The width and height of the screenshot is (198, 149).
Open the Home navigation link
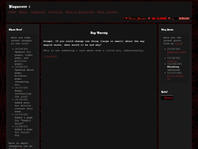click(x=12, y=12)
